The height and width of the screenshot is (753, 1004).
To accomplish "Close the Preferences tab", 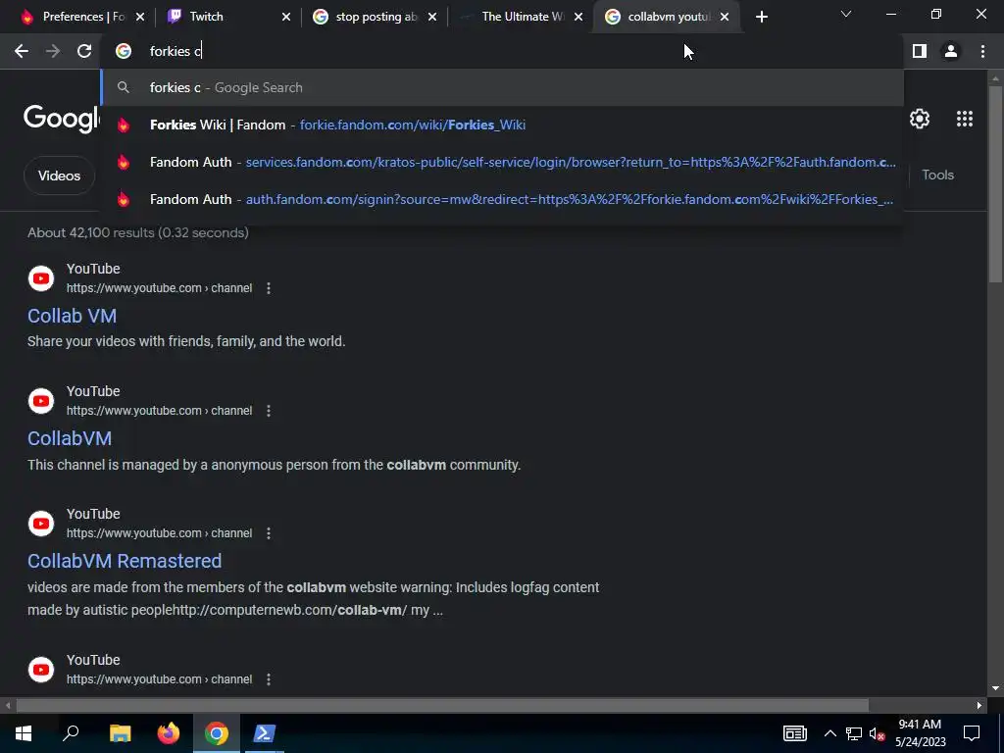I will click(x=140, y=18).
